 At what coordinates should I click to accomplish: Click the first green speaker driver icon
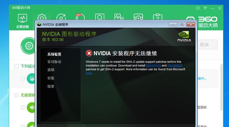pyautogui.click(x=31, y=108)
